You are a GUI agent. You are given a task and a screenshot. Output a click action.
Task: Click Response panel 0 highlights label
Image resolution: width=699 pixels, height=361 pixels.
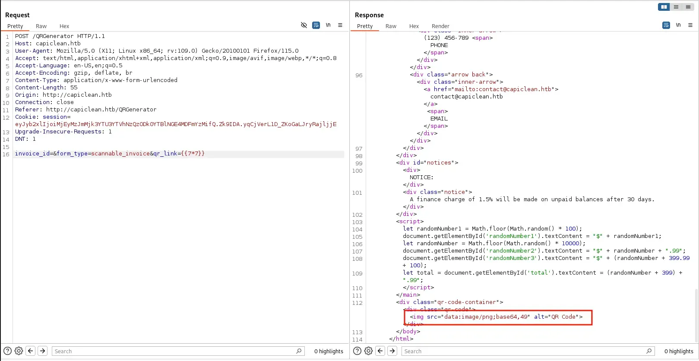pyautogui.click(x=679, y=351)
